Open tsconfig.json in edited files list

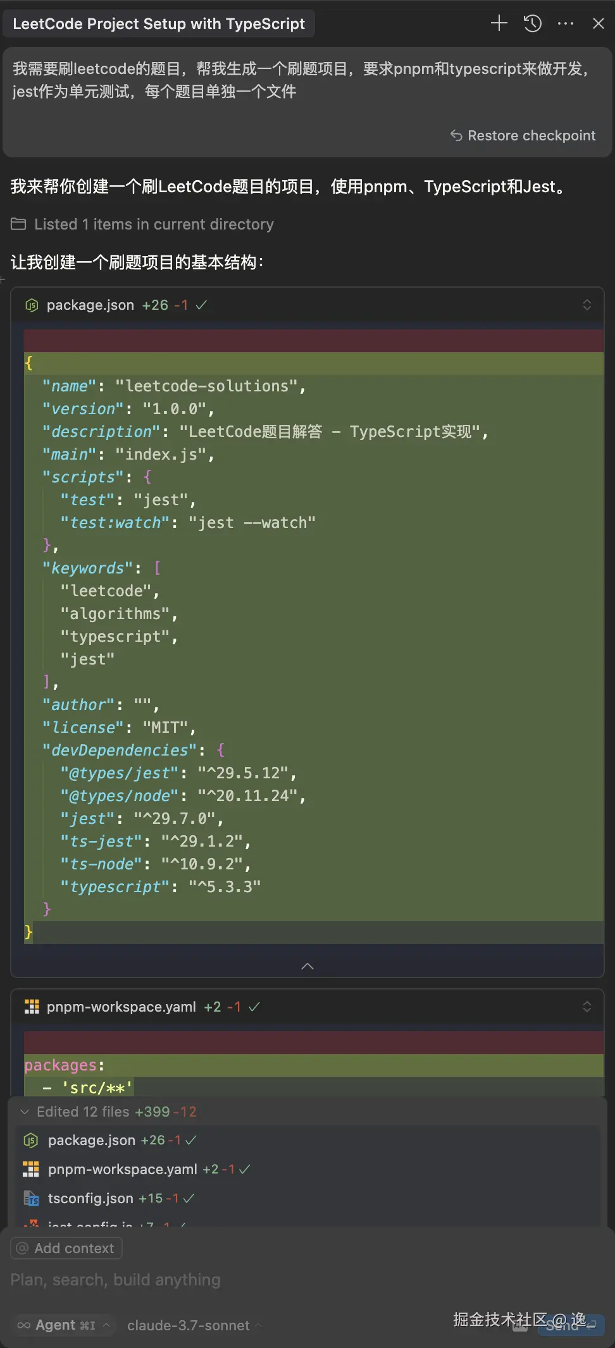click(90, 1198)
